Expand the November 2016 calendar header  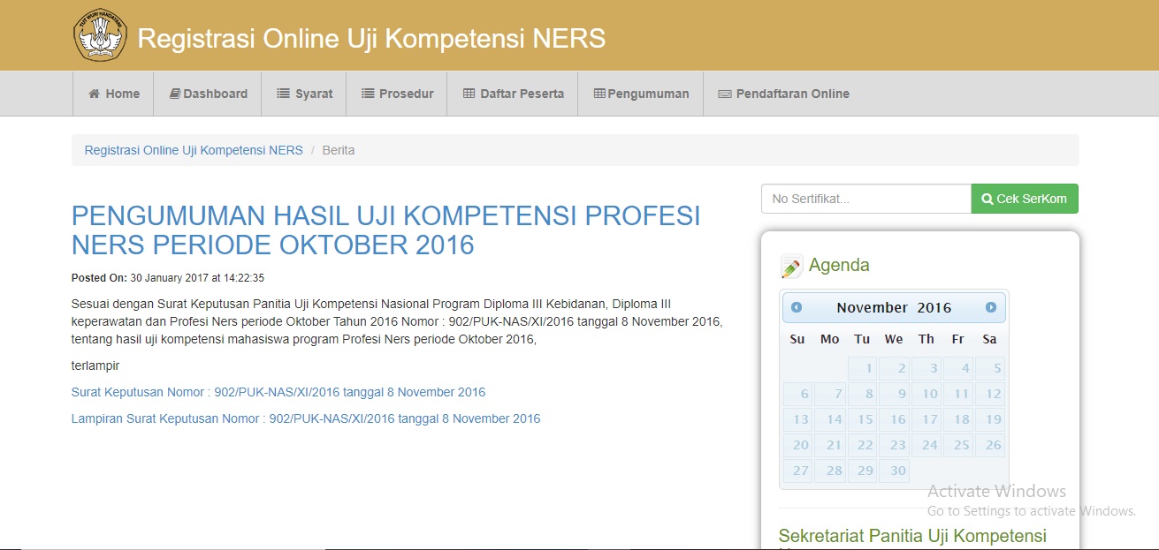[x=894, y=307]
